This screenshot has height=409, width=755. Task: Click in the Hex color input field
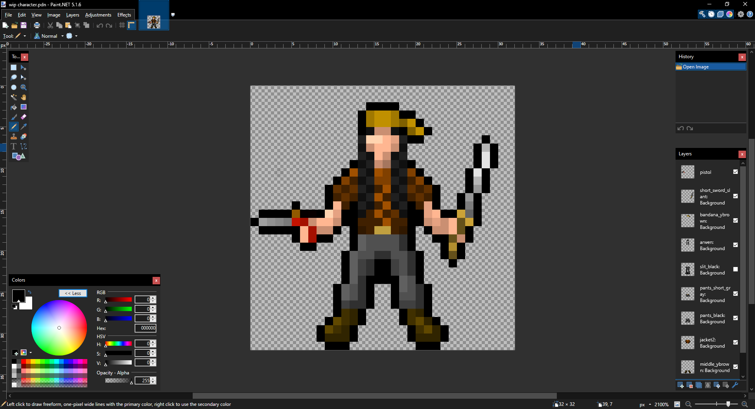point(145,328)
